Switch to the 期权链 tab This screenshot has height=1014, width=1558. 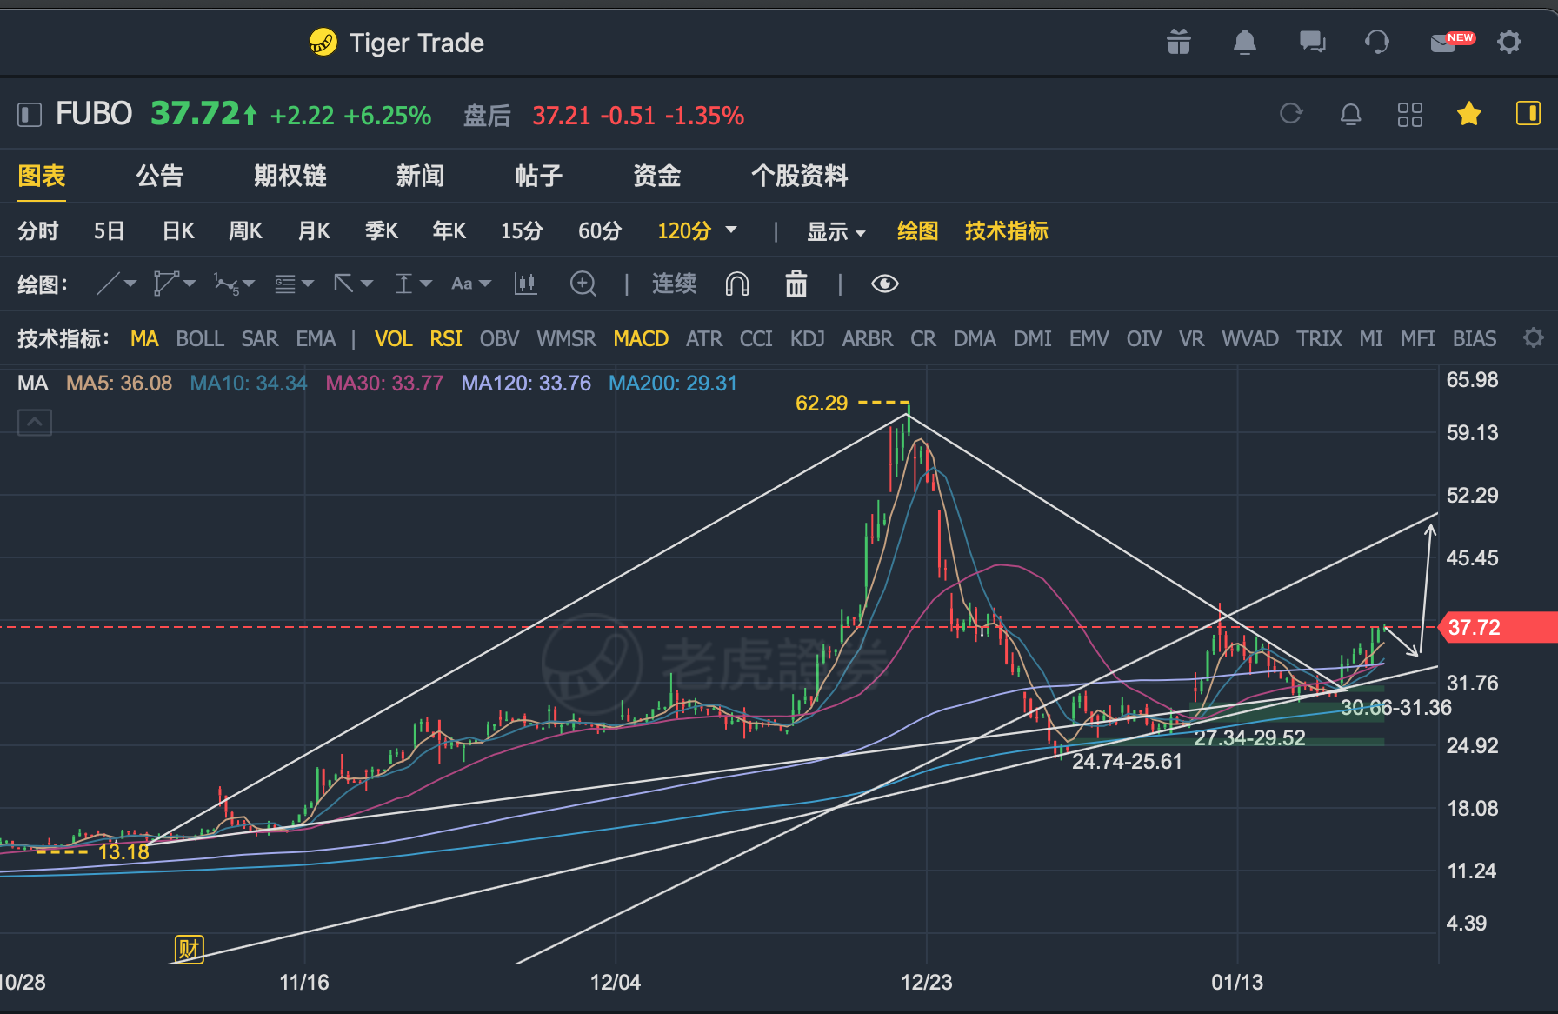(x=290, y=176)
